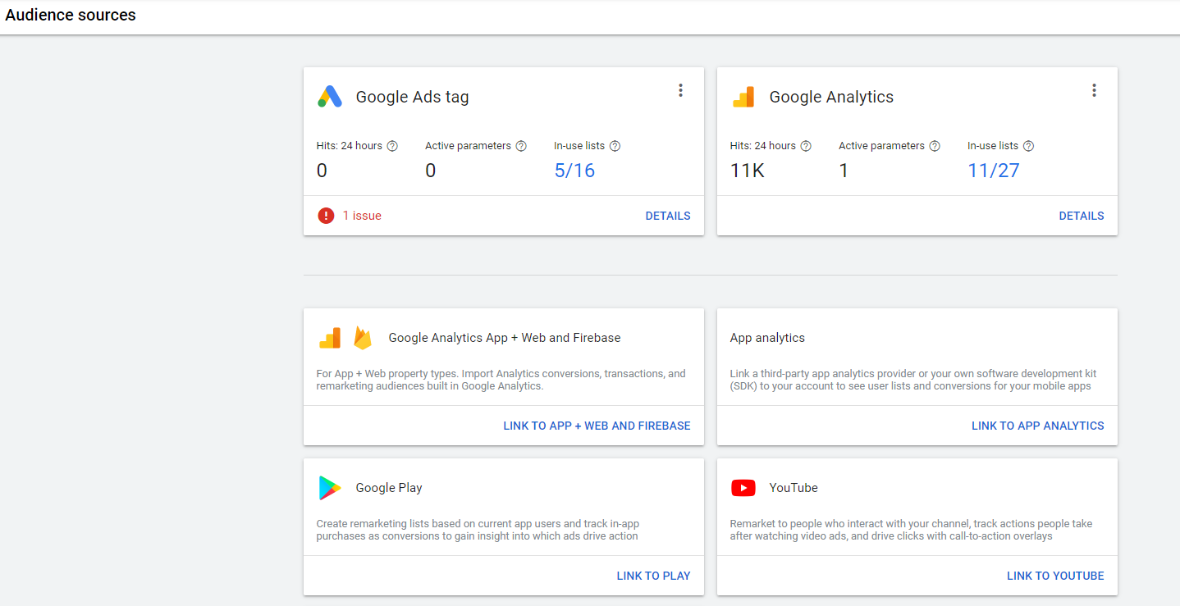
Task: Click the App analytics card title
Action: coord(767,338)
